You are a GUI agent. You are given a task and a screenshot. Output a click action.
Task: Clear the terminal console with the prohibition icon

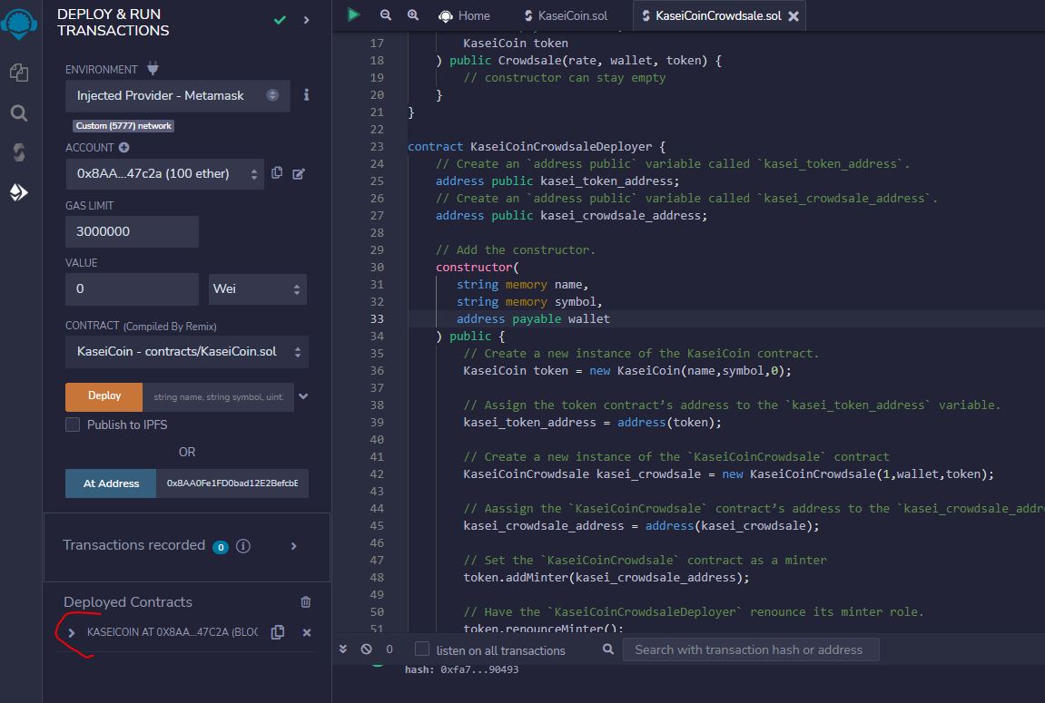365,649
